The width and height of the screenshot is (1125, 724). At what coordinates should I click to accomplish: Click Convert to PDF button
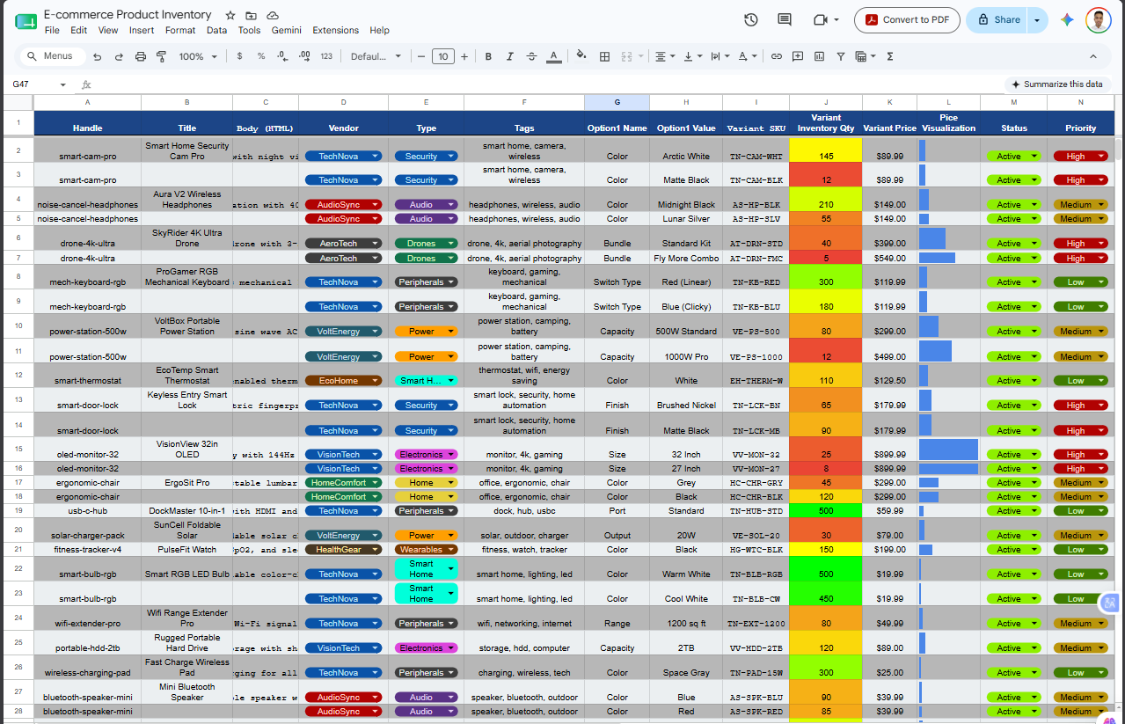click(x=907, y=19)
